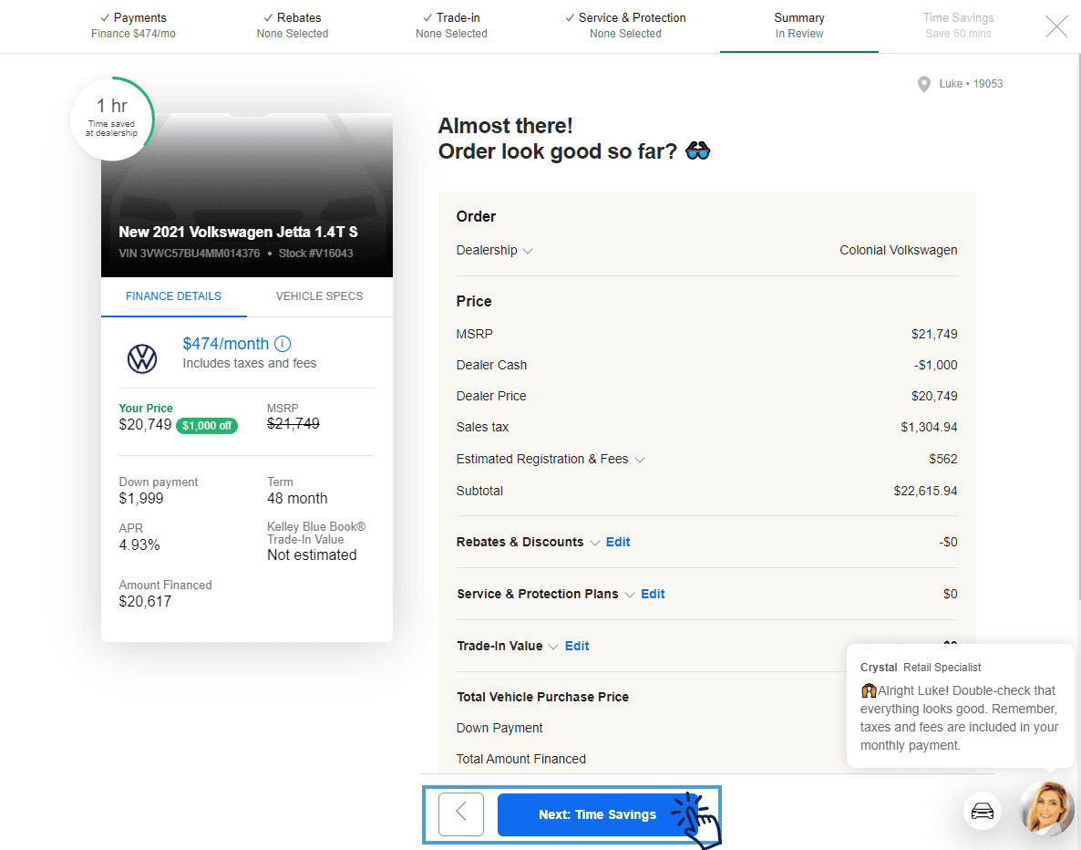The image size is (1081, 850).
Task: Click the Subtotal $22,615.94 amount
Action: (x=925, y=491)
